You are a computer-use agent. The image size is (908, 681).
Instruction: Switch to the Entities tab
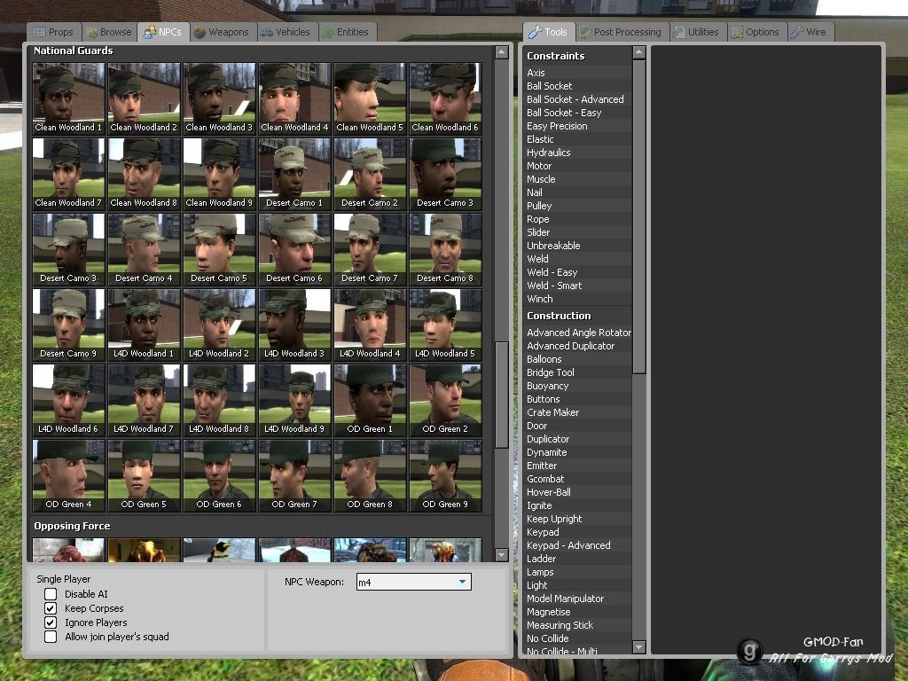[346, 32]
